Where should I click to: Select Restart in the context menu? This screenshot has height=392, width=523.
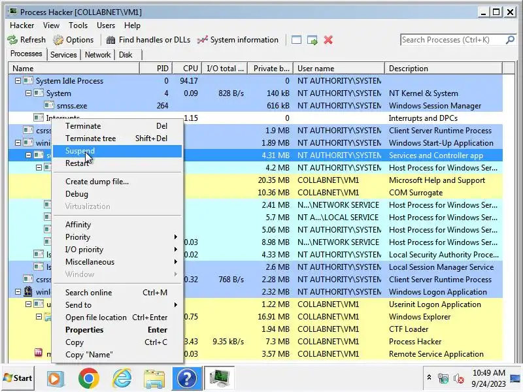click(118, 163)
